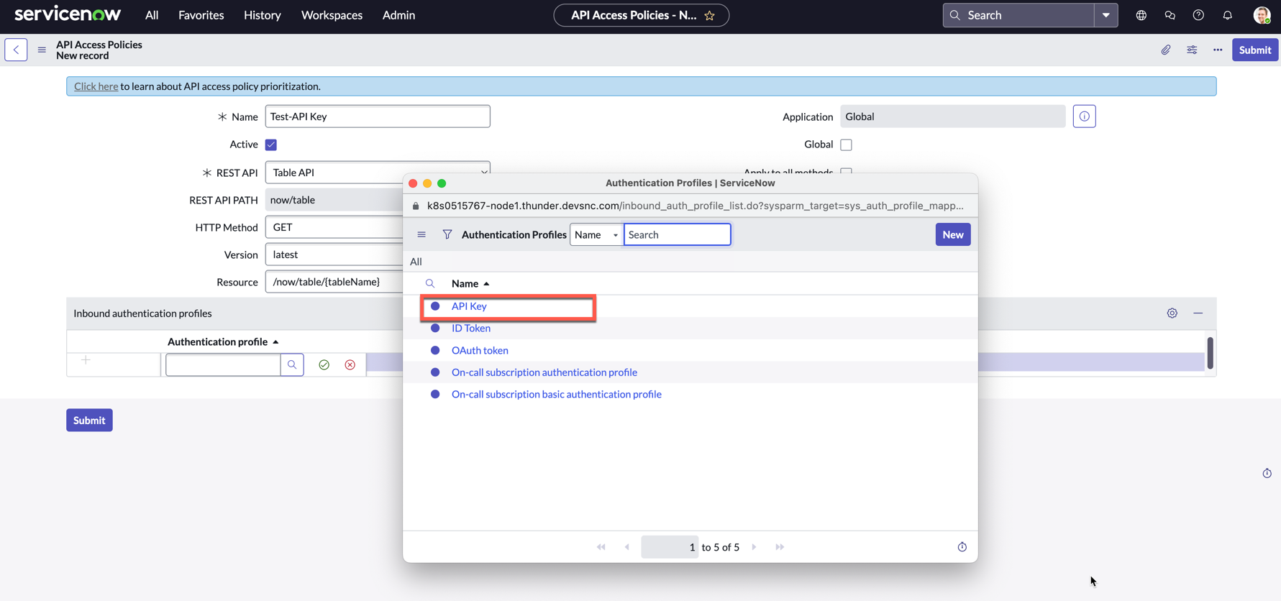Go to last page arrow in popup

(780, 547)
